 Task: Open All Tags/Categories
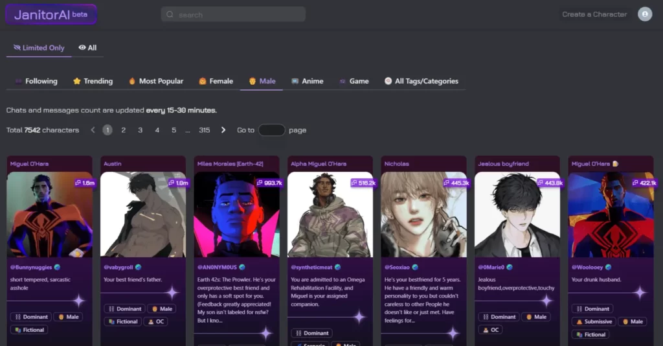coord(421,81)
